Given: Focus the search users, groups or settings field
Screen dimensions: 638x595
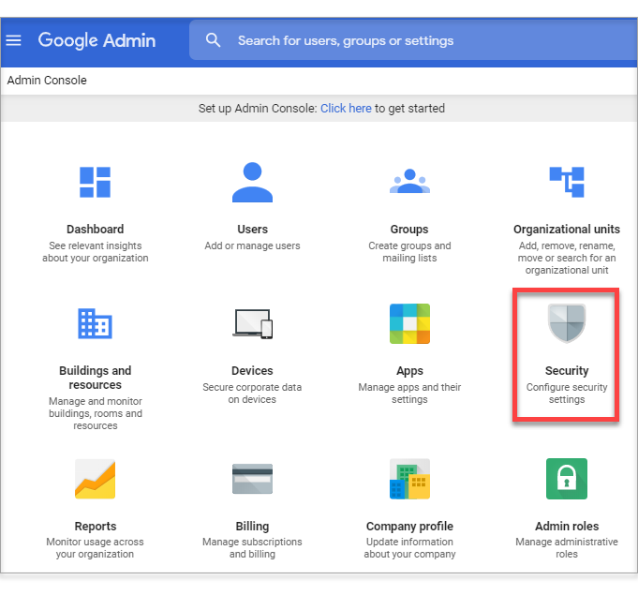Looking at the screenshot, I should 413,40.
